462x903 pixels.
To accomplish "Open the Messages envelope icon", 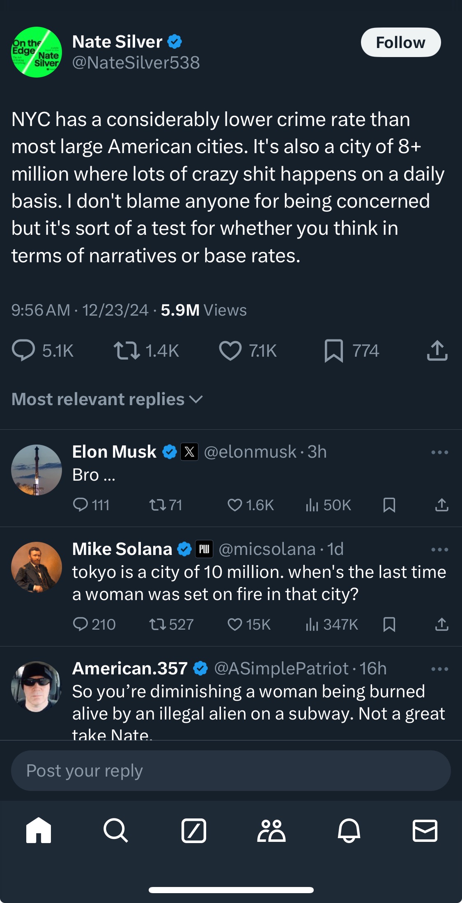I will pyautogui.click(x=425, y=830).
